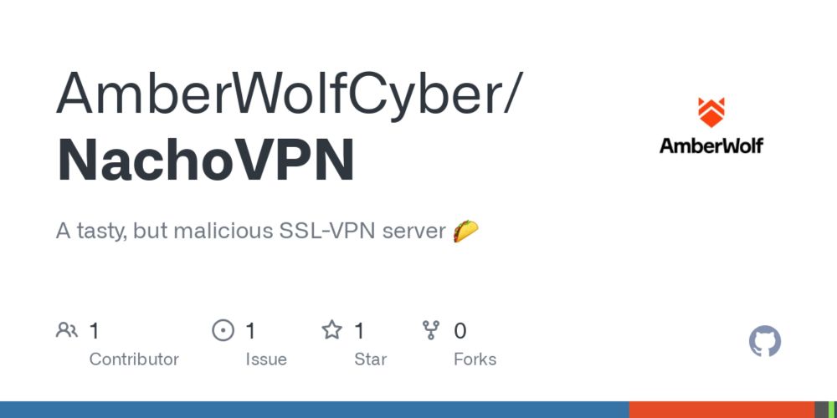
Task: Open the NachoVPN repository title
Action: coord(205,161)
